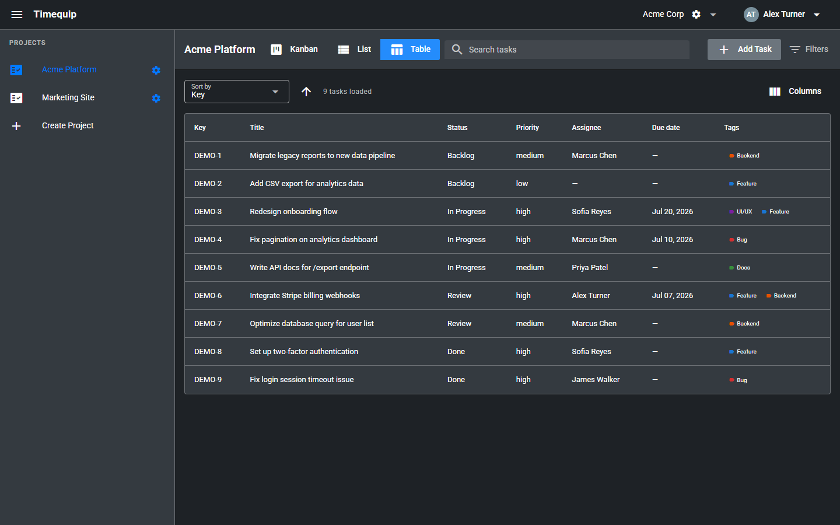Open Add CSV export for analytics data
Viewport: 840px width, 525px height.
click(x=306, y=184)
